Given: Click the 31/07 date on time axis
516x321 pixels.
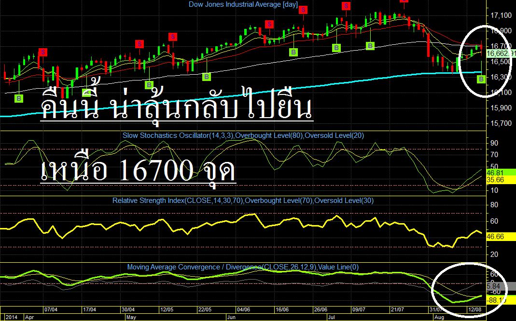Looking at the screenshot, I should coord(436,309).
